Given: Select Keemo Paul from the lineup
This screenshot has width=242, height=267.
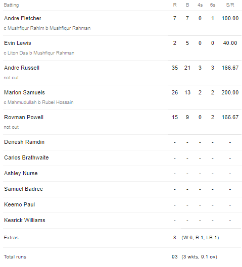Looking at the screenshot, I should click(19, 204).
